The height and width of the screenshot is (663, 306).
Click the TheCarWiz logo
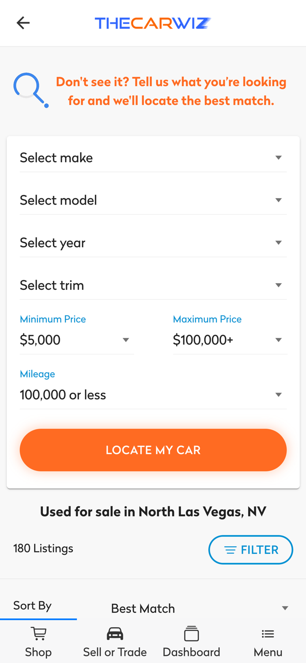coord(153,23)
